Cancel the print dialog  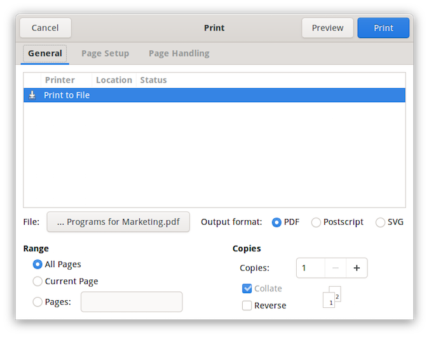45,28
